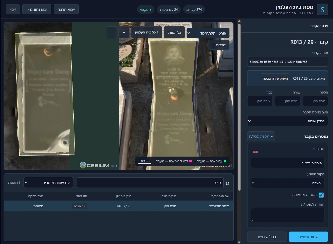
Task: Click the search field containing פיס
Action: point(150,183)
